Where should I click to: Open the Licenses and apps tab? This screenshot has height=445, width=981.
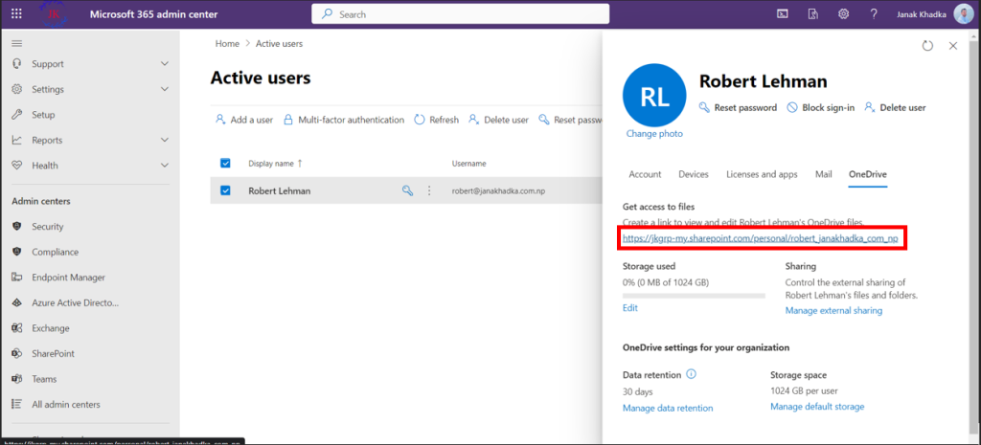(x=762, y=174)
